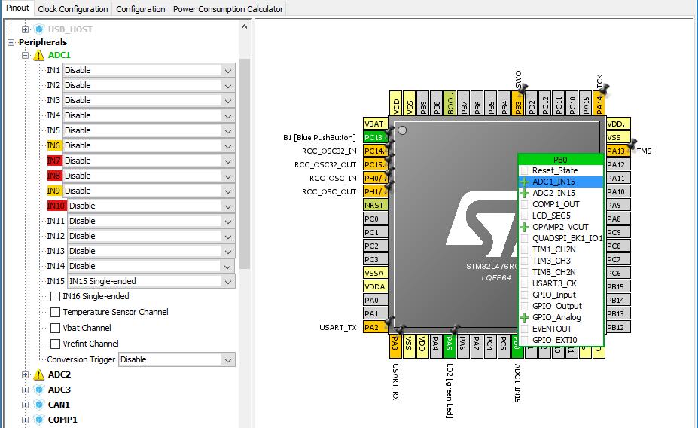This screenshot has width=698, height=428.
Task: Click pin PA5 on the chip
Action: [450, 346]
